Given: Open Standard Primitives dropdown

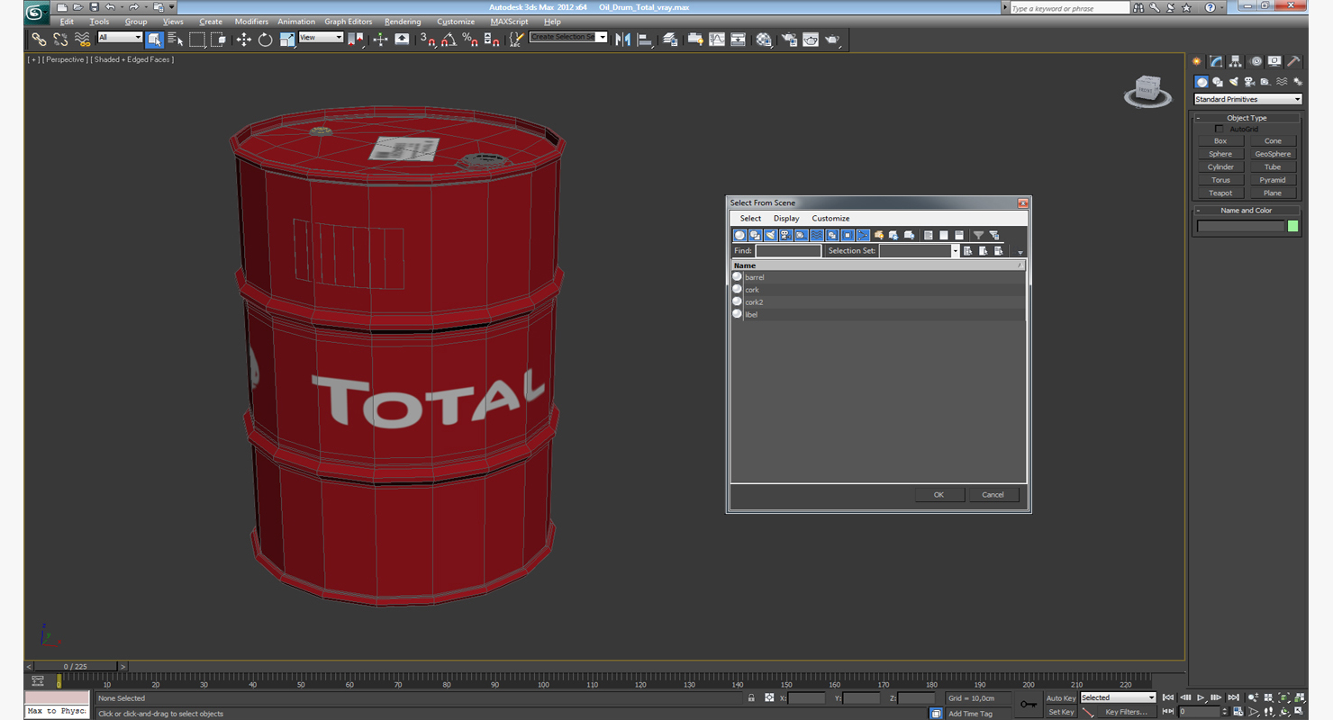Looking at the screenshot, I should pyautogui.click(x=1248, y=99).
